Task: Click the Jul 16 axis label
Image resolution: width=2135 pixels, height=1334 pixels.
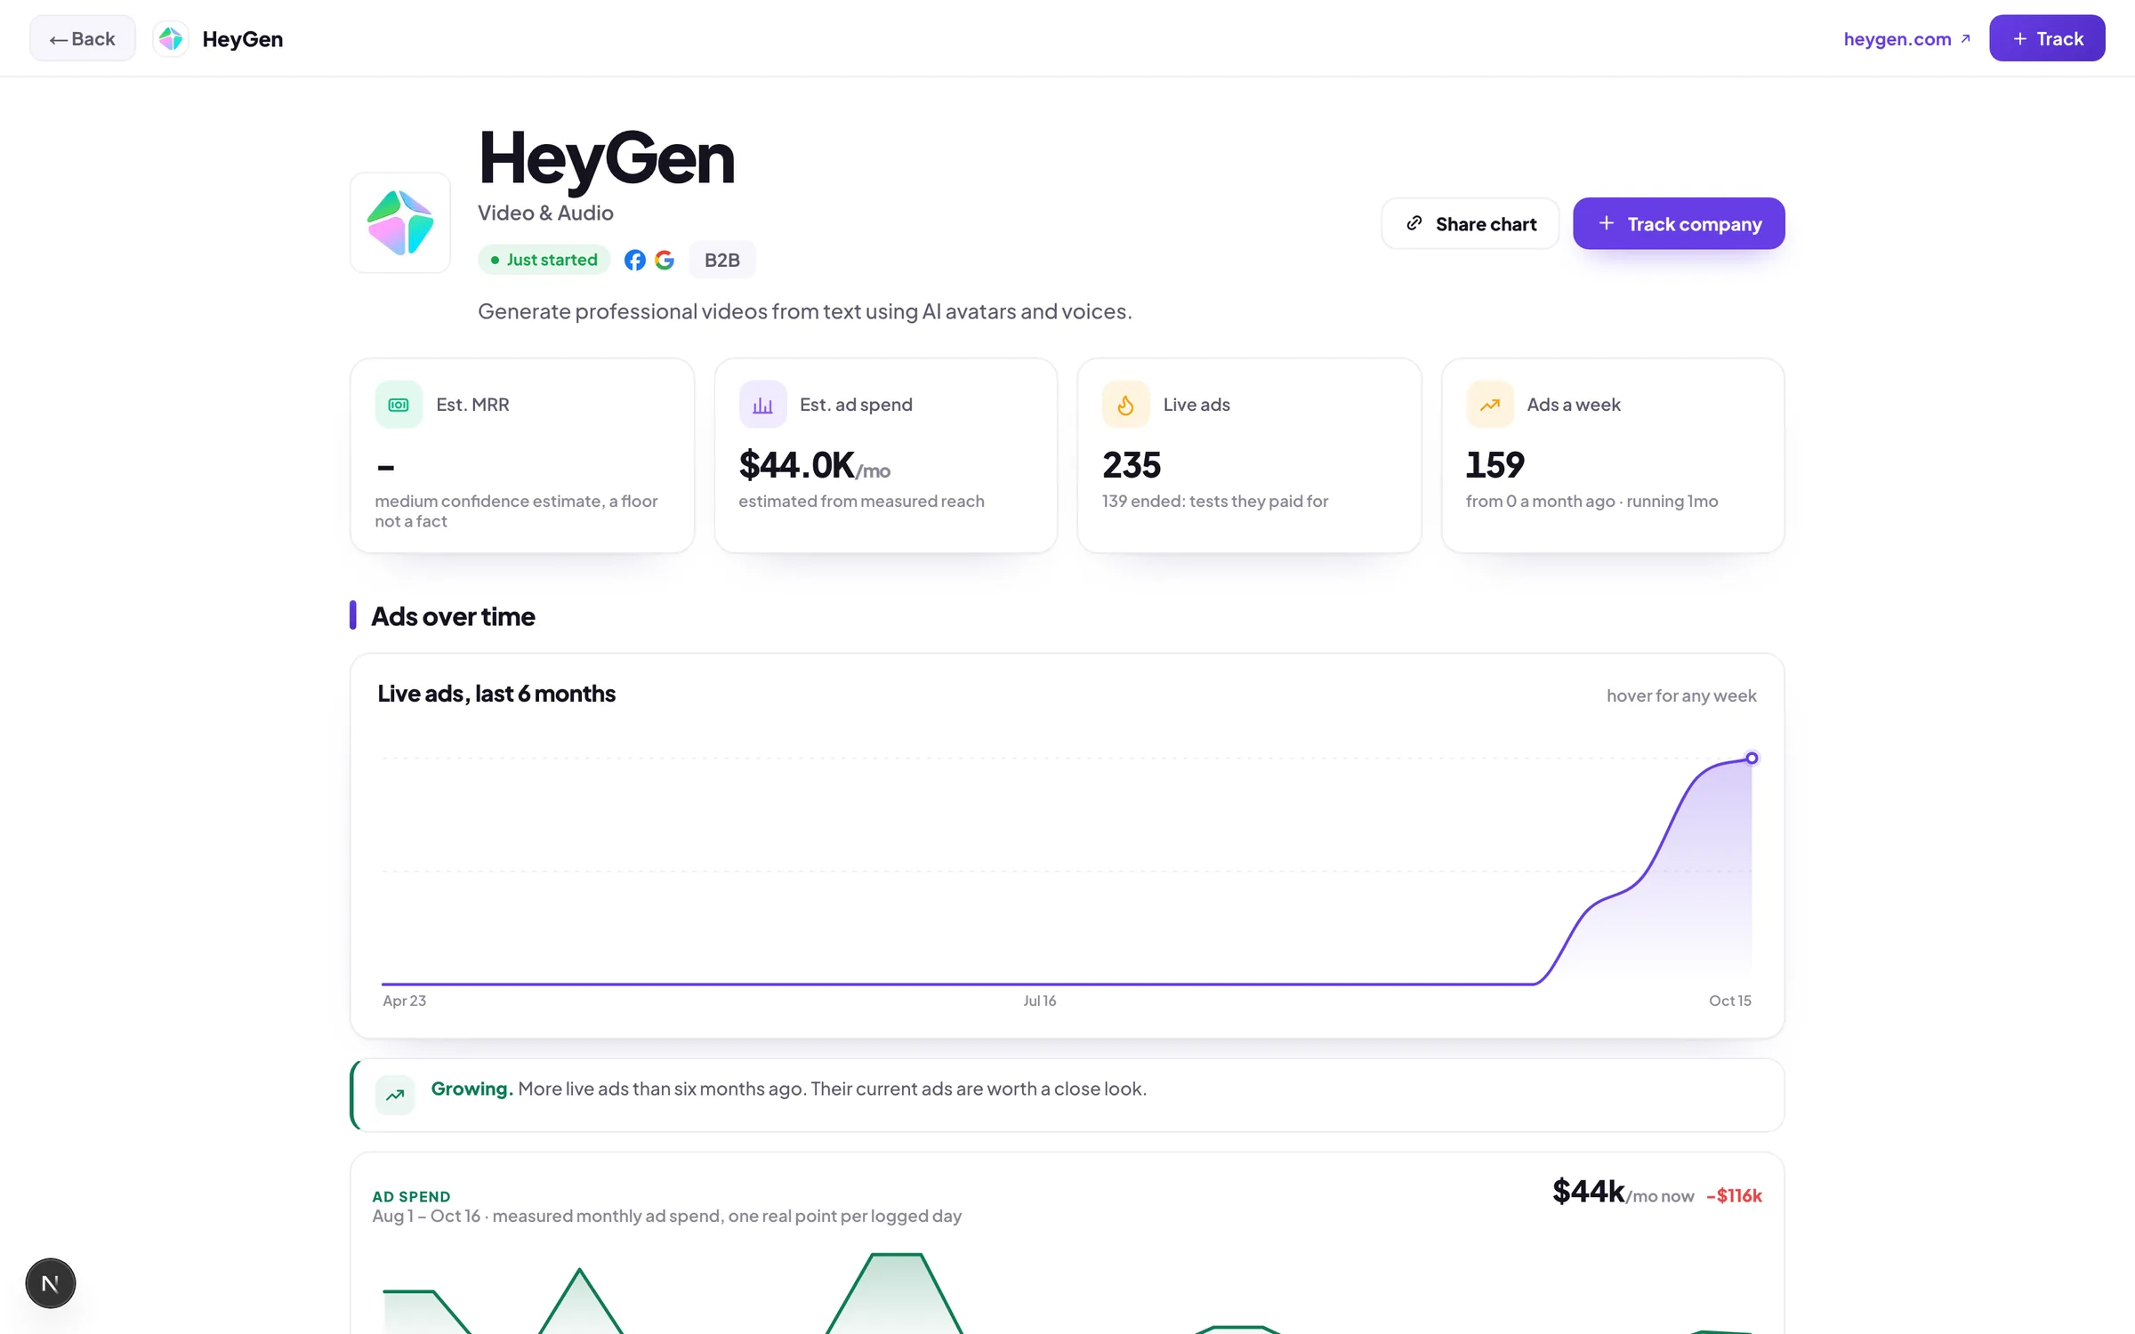Action: (x=1040, y=1000)
